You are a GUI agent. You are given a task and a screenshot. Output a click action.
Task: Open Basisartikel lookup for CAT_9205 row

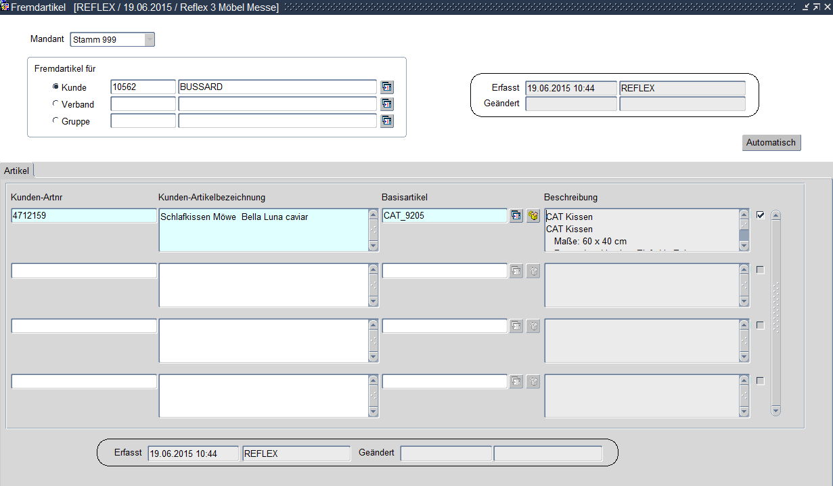tap(516, 216)
